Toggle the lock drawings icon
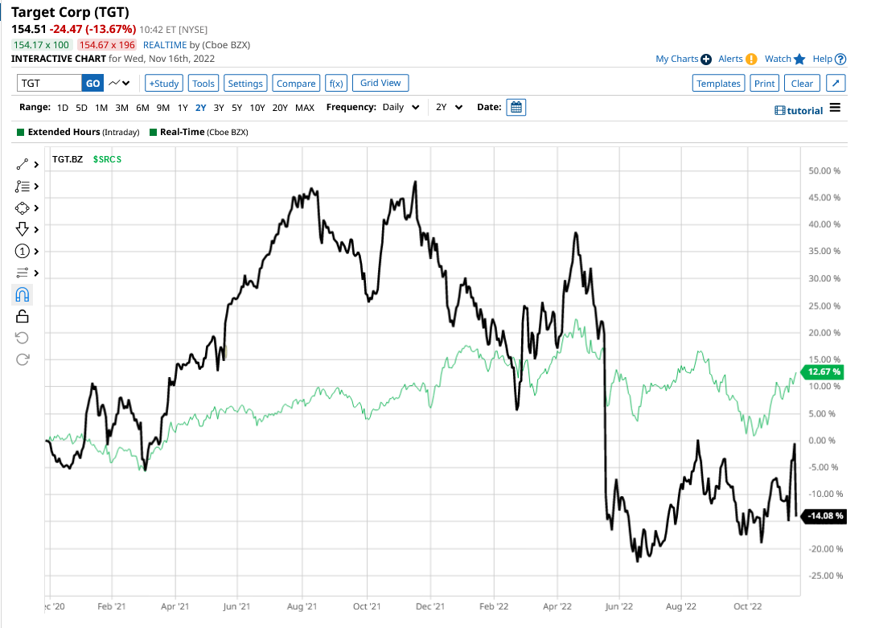Screen dimensions: 871x628 click(x=23, y=317)
